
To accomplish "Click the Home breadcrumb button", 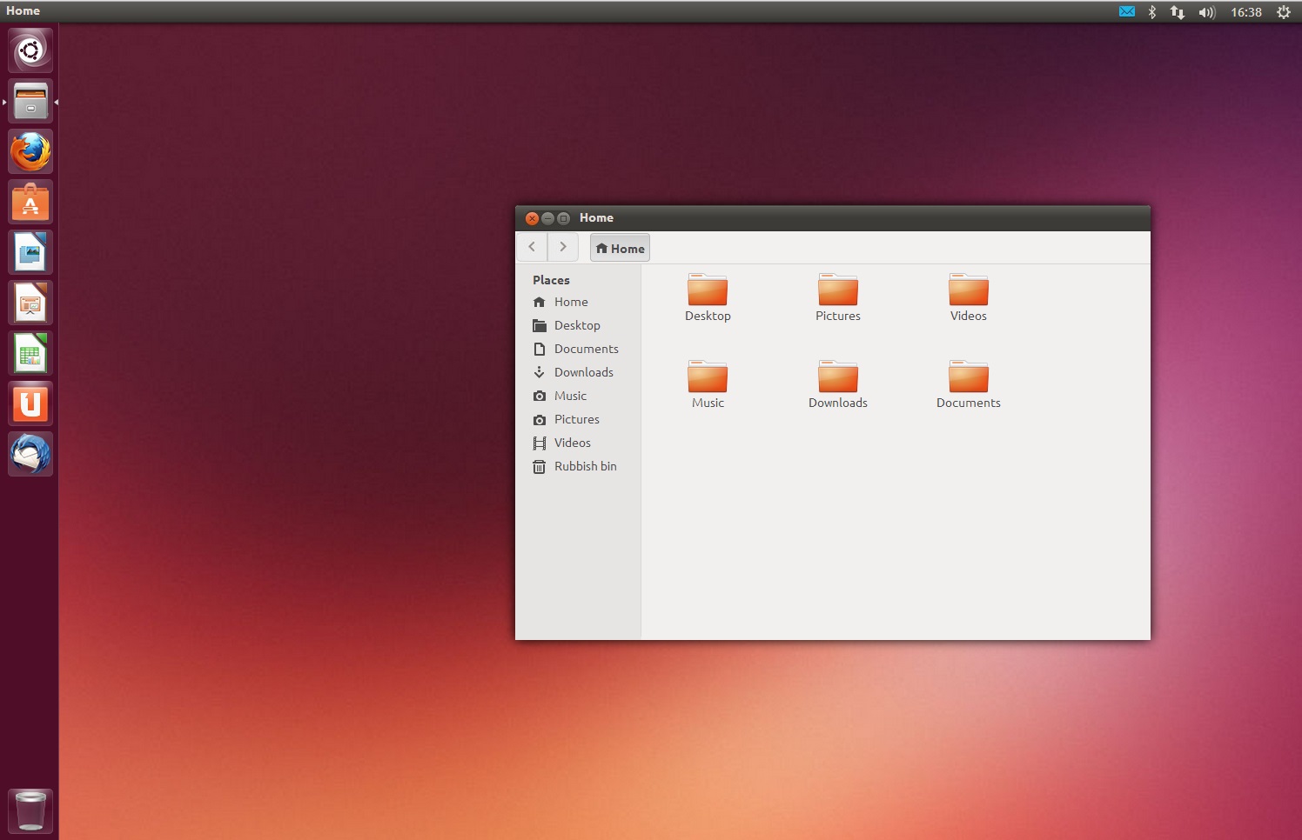I will [x=619, y=247].
